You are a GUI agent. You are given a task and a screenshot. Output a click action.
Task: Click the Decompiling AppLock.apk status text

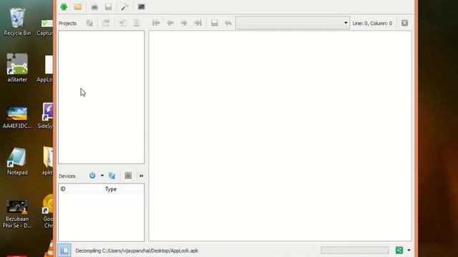137,251
